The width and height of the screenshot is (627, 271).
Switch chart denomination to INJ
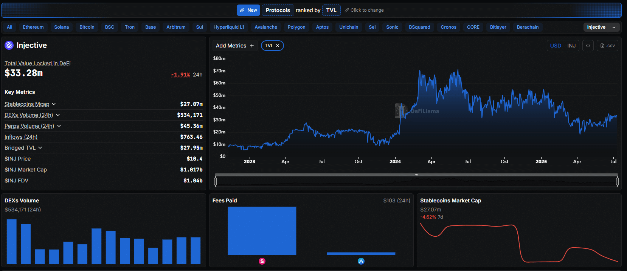571,46
